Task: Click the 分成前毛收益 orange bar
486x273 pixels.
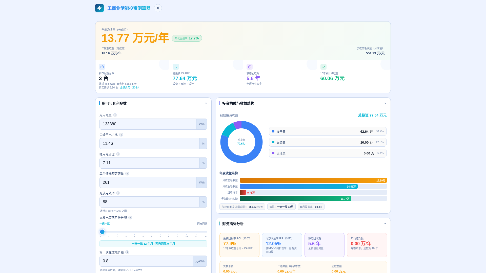Action: click(x=313, y=180)
